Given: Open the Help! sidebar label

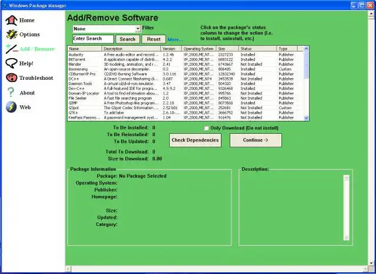Looking at the screenshot, I should tap(26, 63).
